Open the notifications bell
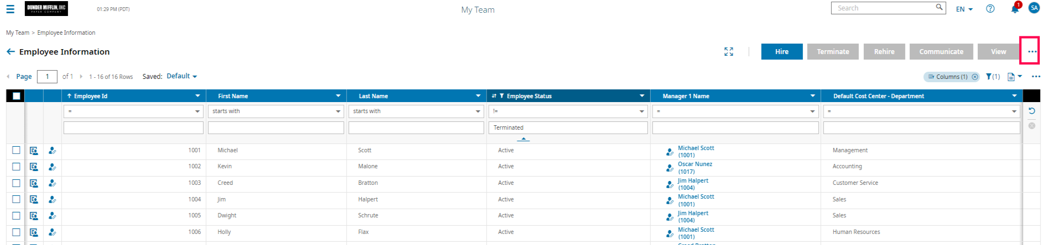Viewport: 1042px width, 245px height. [x=1015, y=9]
